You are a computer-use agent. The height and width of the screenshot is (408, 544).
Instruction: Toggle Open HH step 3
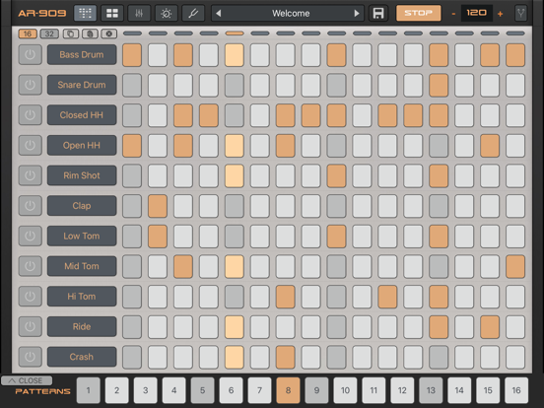pos(183,146)
